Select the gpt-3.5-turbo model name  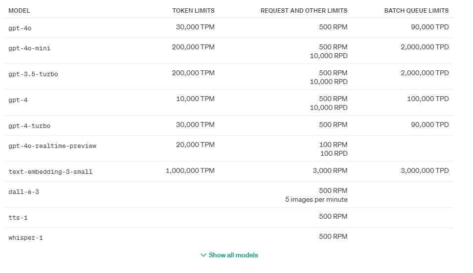pyautogui.click(x=33, y=74)
